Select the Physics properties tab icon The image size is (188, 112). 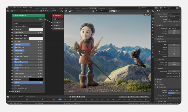(153, 44)
